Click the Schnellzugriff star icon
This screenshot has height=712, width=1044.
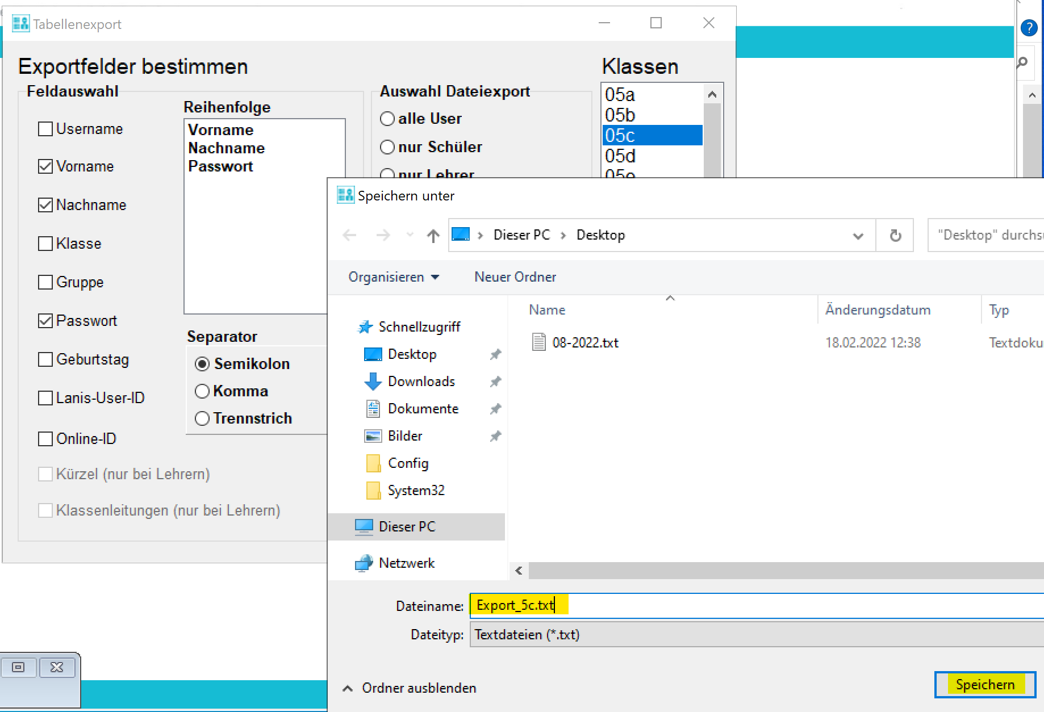(364, 327)
